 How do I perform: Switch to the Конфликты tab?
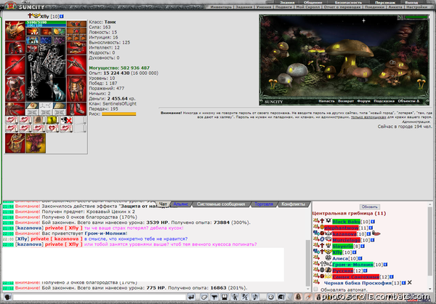pyautogui.click(x=293, y=204)
